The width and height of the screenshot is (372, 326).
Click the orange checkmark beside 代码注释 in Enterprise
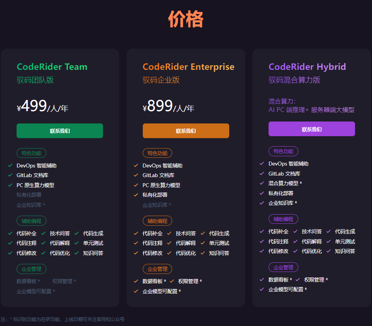click(136, 243)
